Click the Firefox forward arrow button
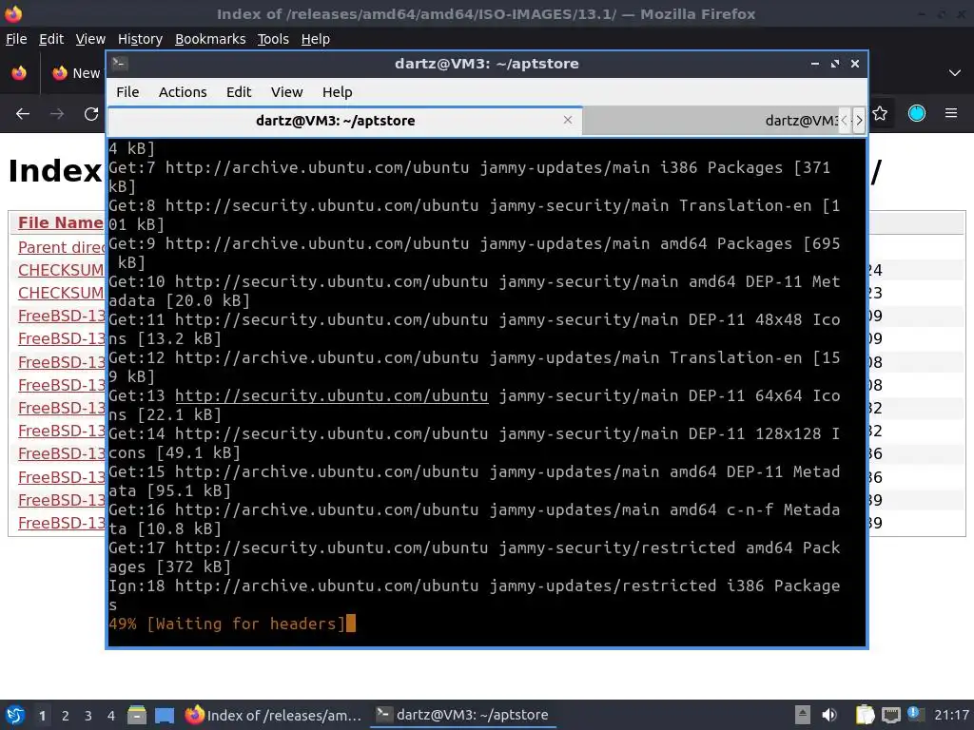Image resolution: width=974 pixels, height=730 pixels. [57, 114]
